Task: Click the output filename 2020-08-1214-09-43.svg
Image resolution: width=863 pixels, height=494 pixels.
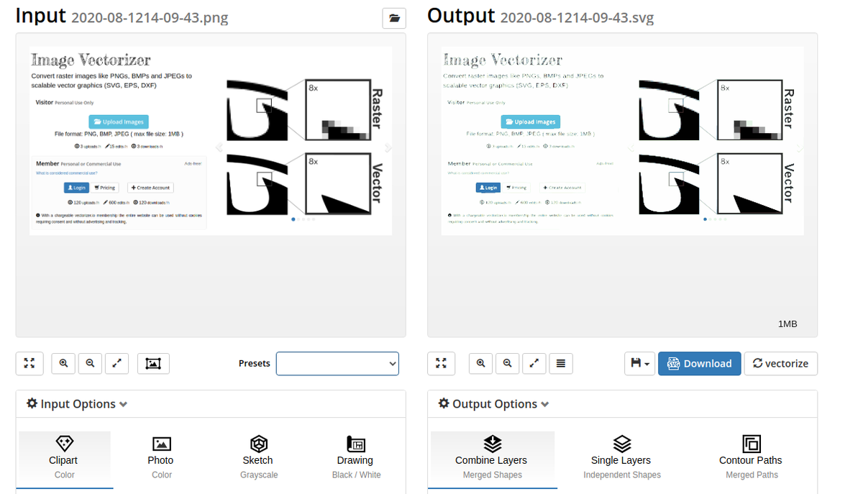Action: 577,18
